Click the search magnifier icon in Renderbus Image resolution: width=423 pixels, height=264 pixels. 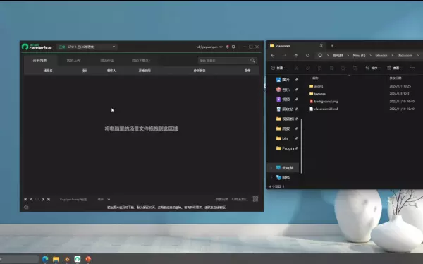point(252,61)
